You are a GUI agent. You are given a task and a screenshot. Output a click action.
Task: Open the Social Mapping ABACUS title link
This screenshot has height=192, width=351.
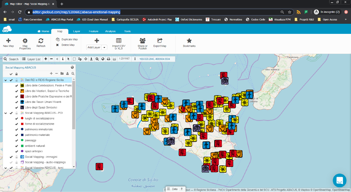point(21,67)
